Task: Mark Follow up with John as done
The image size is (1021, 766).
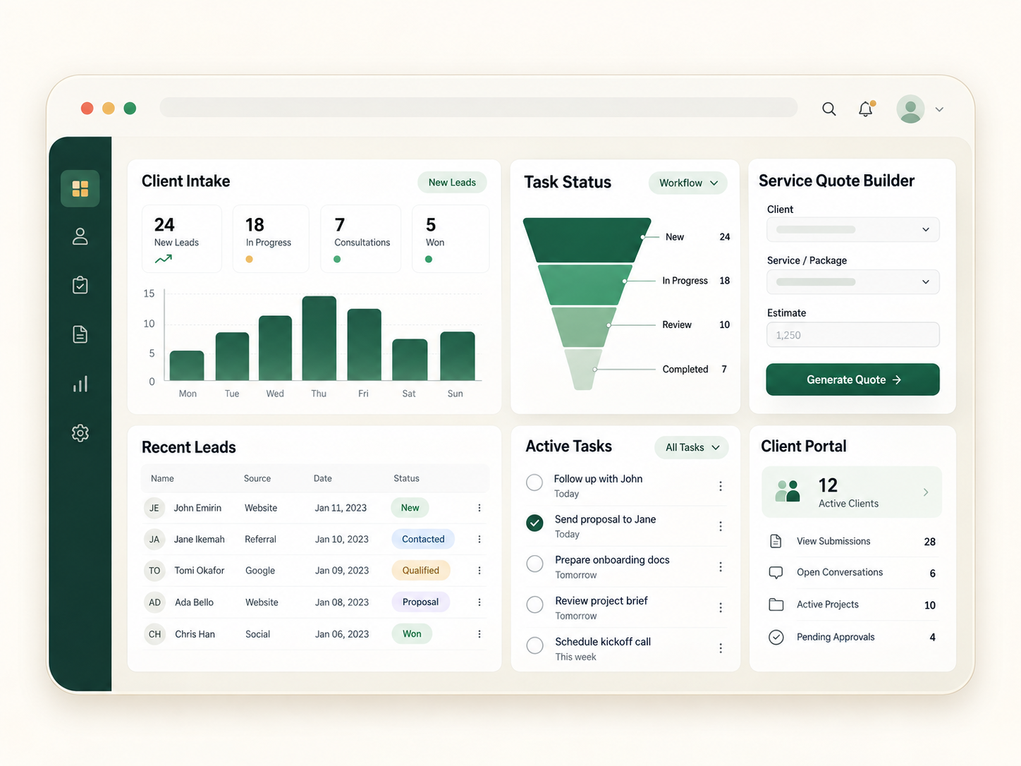Action: (x=534, y=482)
